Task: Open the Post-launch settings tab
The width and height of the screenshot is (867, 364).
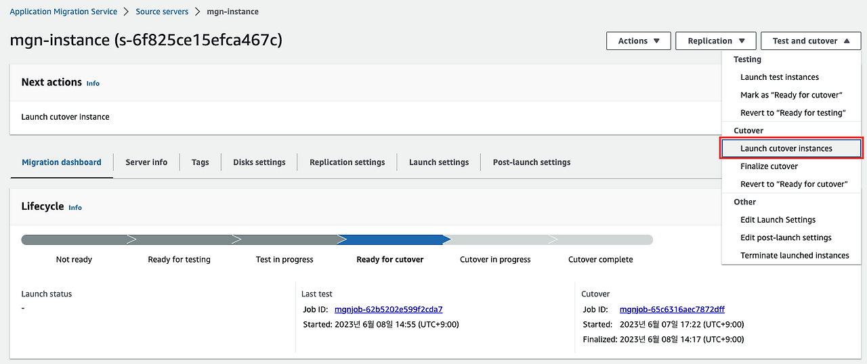Action: (x=532, y=162)
